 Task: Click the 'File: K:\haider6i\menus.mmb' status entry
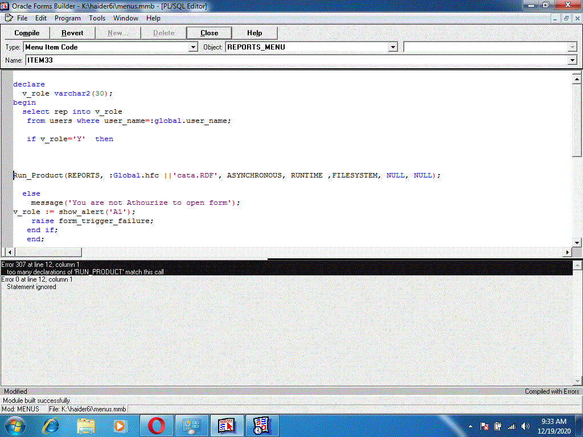click(87, 409)
